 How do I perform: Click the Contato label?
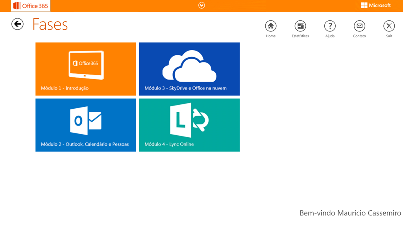click(x=359, y=36)
